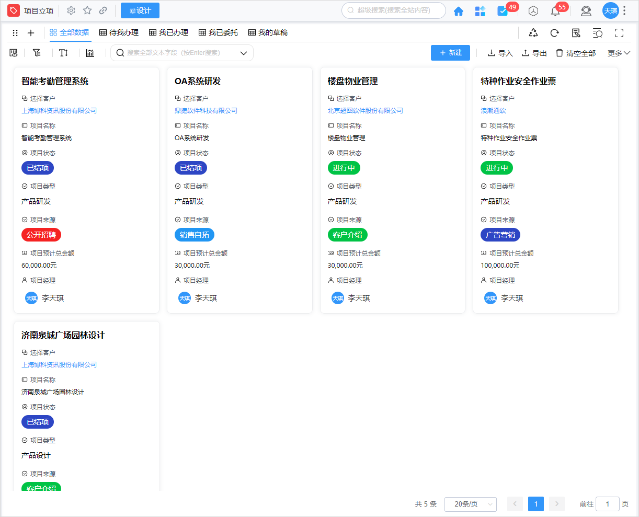Click the to-do badge showing 49
The image size is (639, 517).
tap(501, 9)
